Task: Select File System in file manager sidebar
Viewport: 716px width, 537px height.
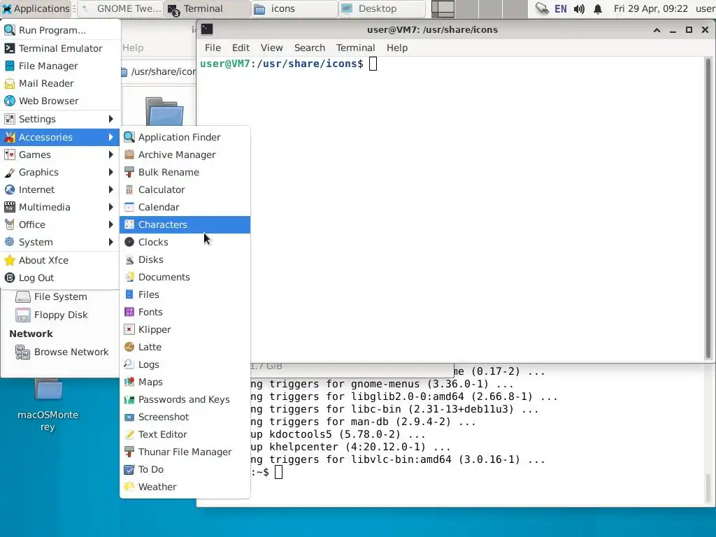Action: [x=60, y=296]
